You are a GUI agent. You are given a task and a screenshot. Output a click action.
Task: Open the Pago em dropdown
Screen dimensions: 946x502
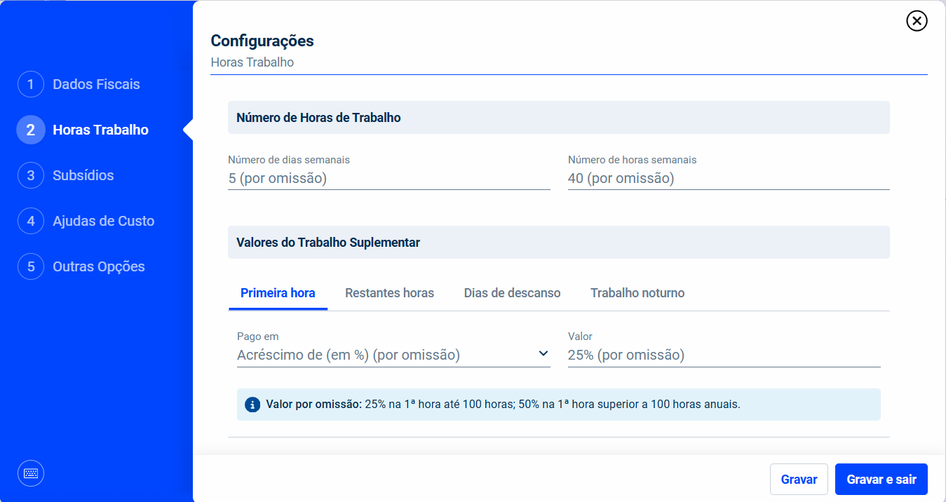click(x=393, y=355)
